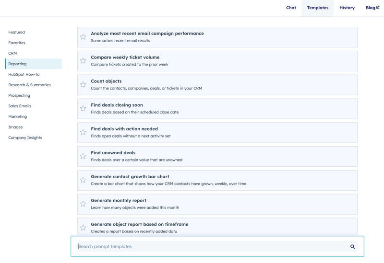Favorite the Analyze most recent email campaign template
This screenshot has height=263, width=384.
pos(83,37)
